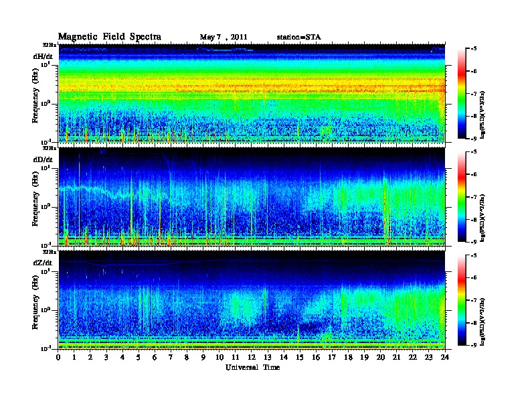Click the hour "17" tick label

click(333, 357)
